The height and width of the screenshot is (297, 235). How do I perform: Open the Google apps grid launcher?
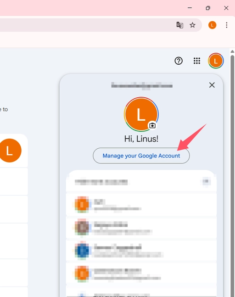197,61
